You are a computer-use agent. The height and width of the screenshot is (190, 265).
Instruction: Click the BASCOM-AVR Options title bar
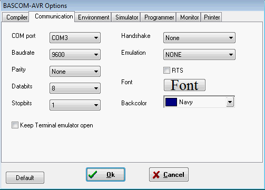pos(132,5)
